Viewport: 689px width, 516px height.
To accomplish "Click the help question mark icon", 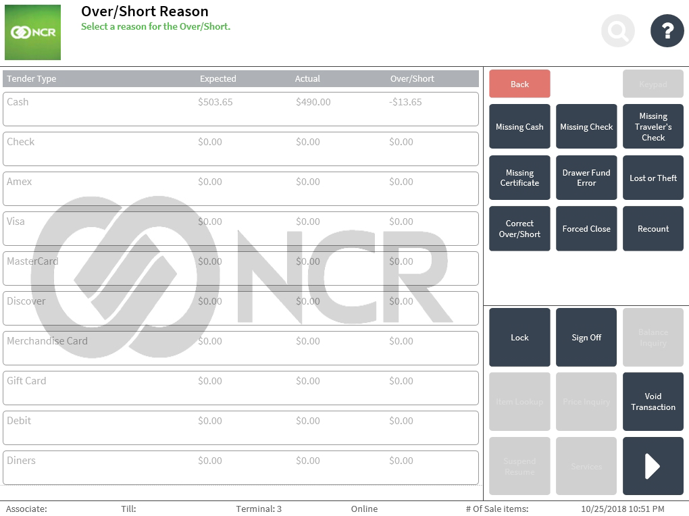I will 667,31.
